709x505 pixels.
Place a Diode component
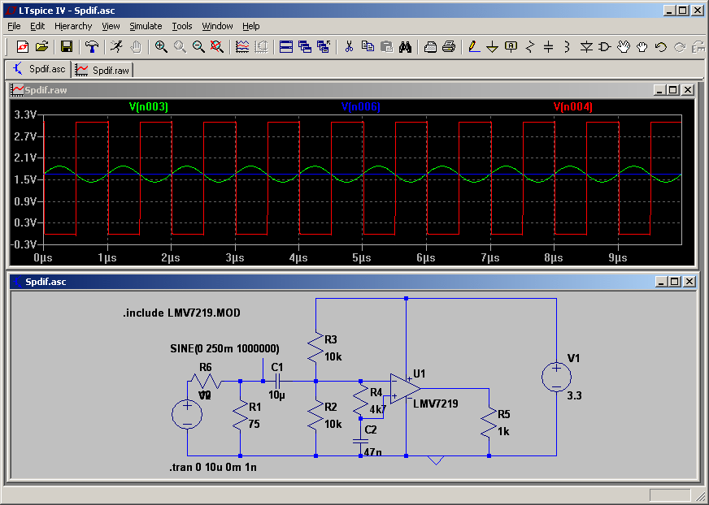click(x=586, y=46)
